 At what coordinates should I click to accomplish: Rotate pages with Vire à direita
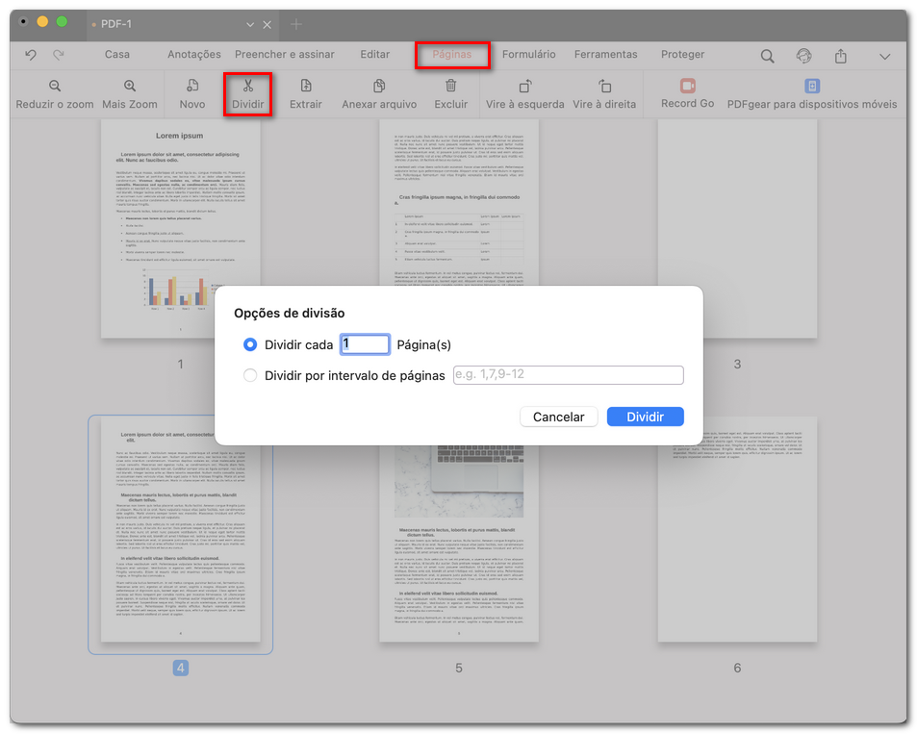coord(604,93)
